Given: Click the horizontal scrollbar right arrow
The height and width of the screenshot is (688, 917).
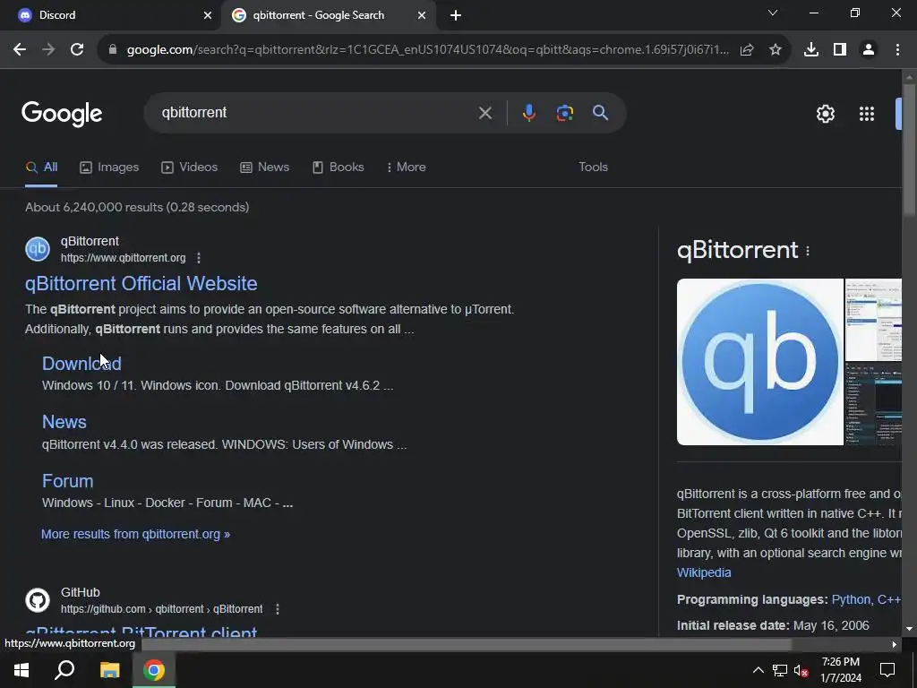Looking at the screenshot, I should click(895, 645).
